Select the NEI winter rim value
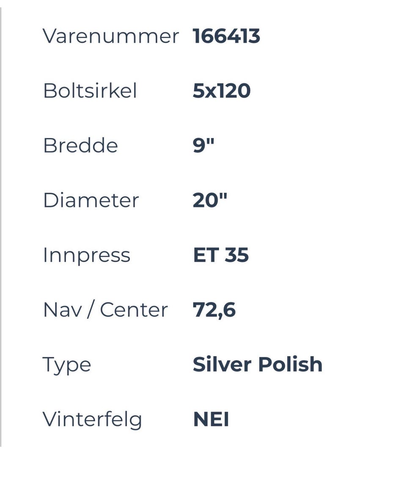 [x=211, y=420]
